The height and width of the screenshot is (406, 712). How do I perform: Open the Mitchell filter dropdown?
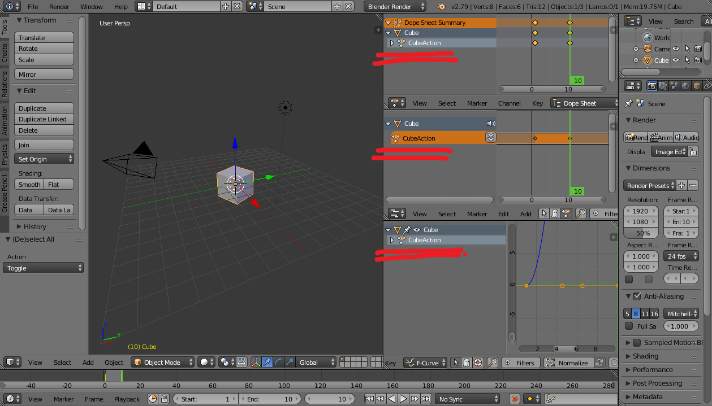[x=681, y=313]
